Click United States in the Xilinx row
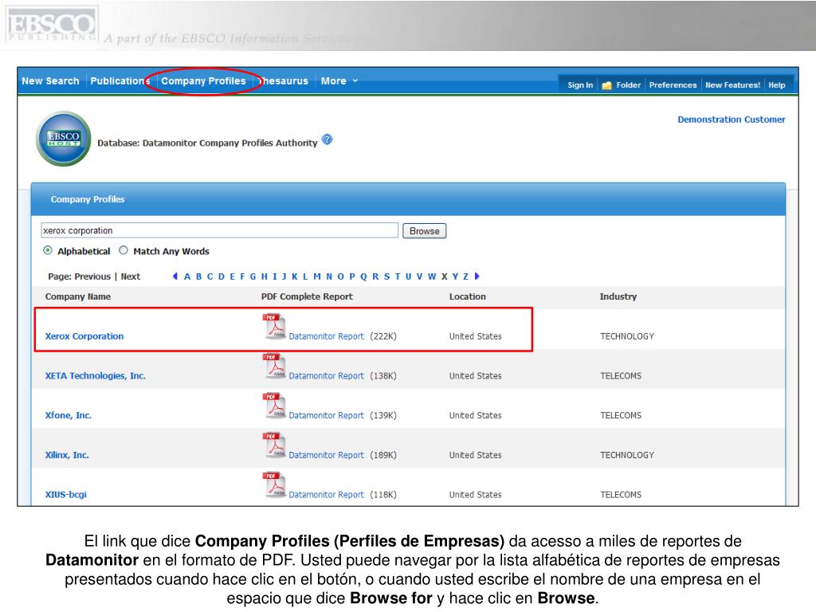The height and width of the screenshot is (612, 816). [476, 455]
